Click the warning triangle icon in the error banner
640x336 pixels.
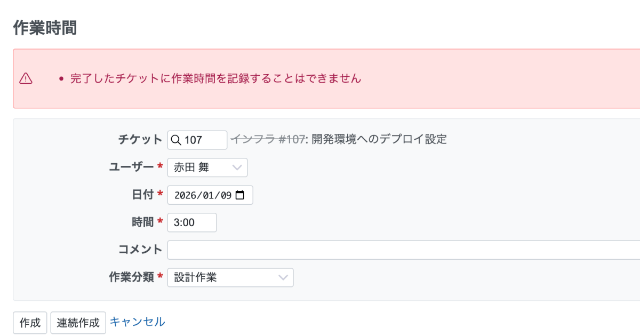[x=26, y=78]
